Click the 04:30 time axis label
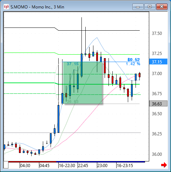Screen dimensions: 171x172 pyautogui.click(x=25, y=166)
